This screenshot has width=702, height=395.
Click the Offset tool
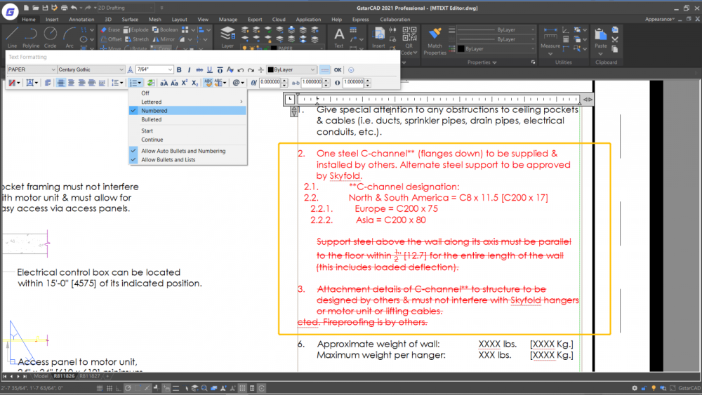click(111, 39)
